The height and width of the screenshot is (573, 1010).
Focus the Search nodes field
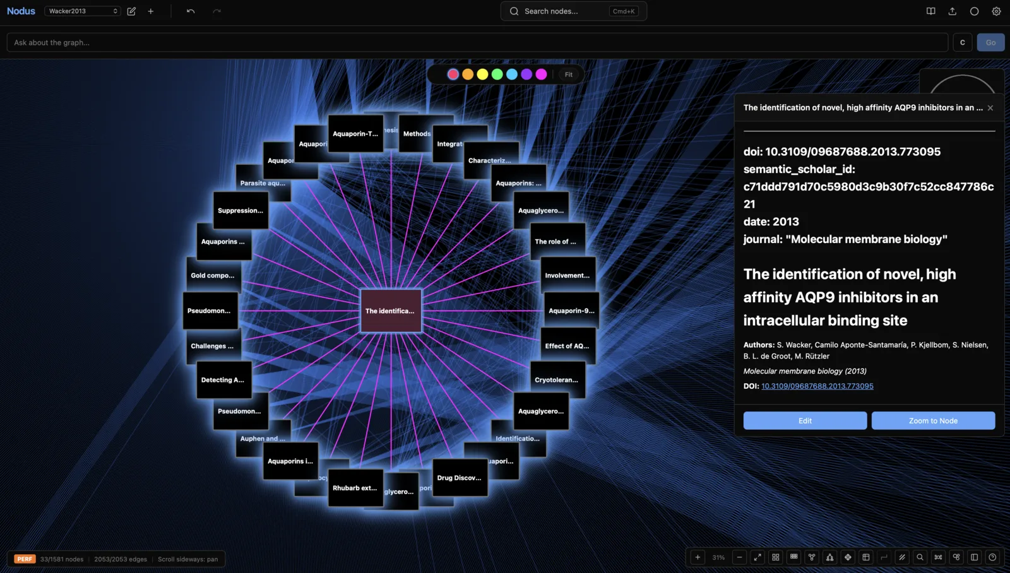(573, 11)
